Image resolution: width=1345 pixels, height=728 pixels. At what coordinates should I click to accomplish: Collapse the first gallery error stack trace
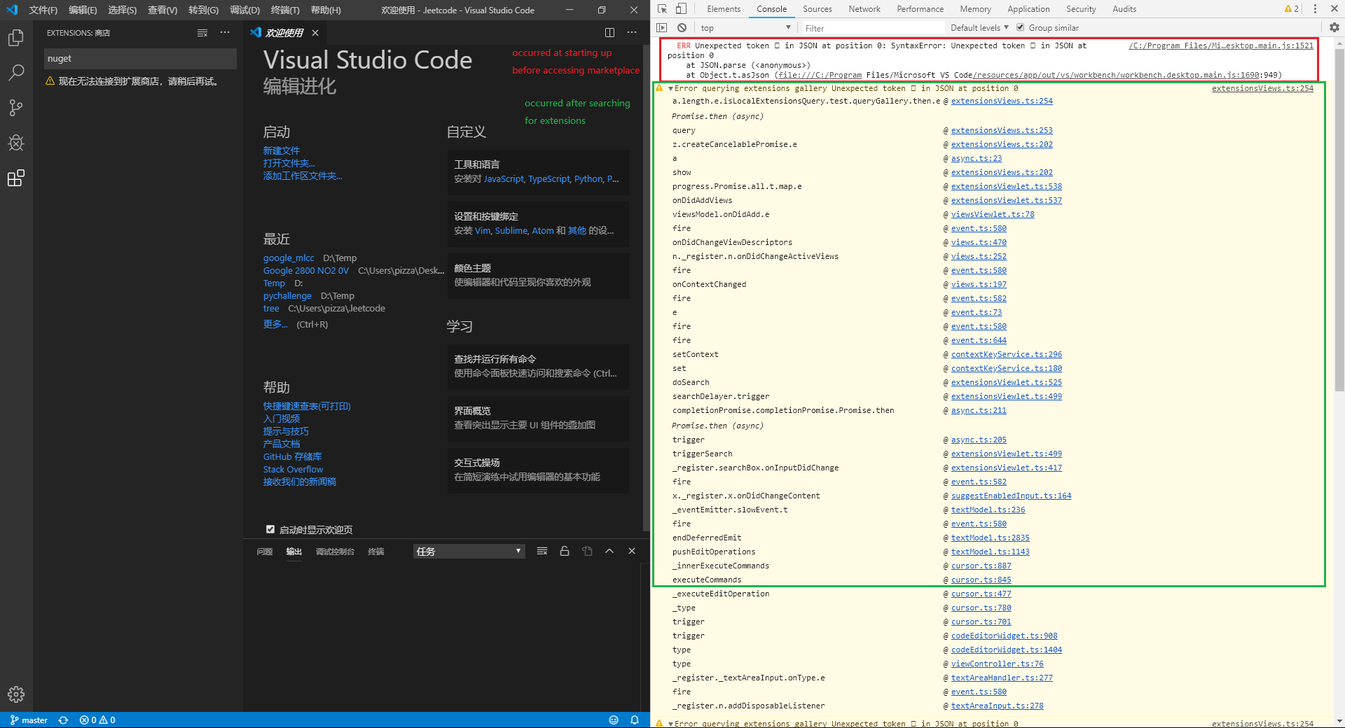[x=670, y=89]
